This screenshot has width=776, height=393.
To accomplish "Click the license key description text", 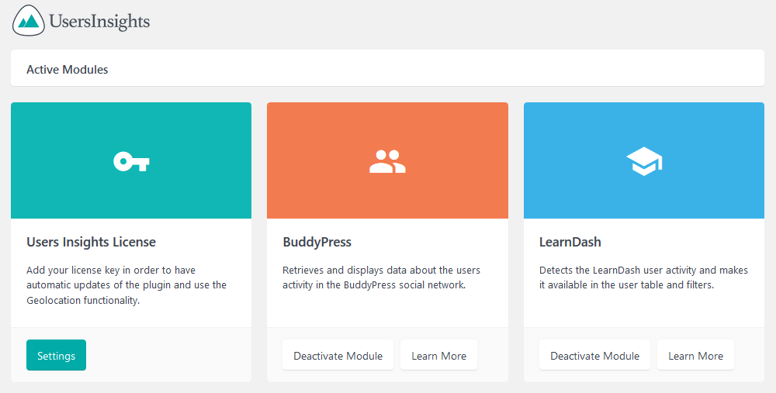I will click(126, 285).
